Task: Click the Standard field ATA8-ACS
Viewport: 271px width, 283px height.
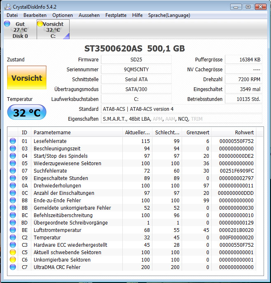Action: pos(182,109)
